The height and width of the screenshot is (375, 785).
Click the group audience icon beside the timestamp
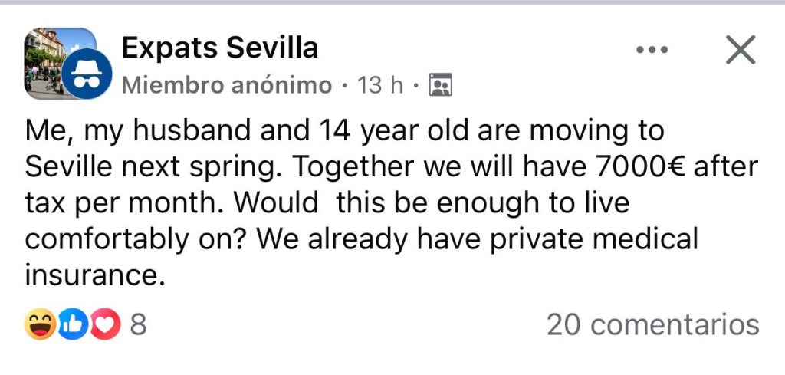(441, 85)
